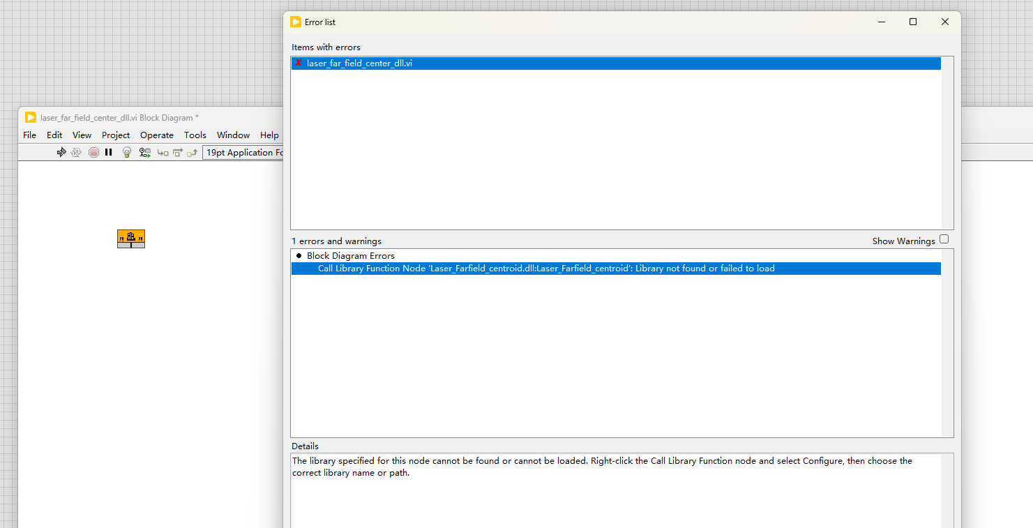This screenshot has width=1033, height=528.
Task: Select the Block Diagram Errors row
Action: click(616, 256)
